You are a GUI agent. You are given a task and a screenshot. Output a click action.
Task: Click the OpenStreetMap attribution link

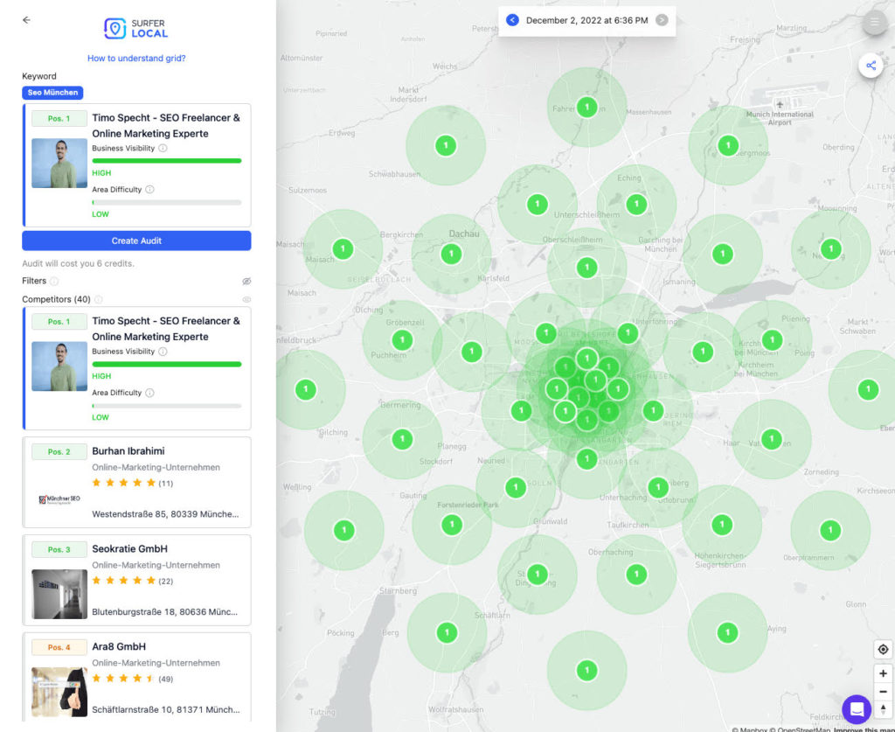(x=802, y=729)
